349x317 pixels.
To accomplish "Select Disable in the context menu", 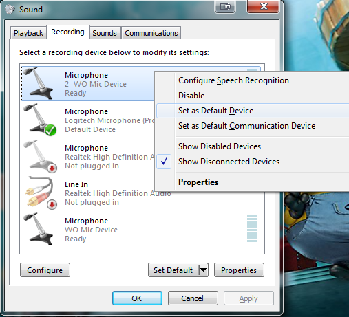I will (191, 96).
